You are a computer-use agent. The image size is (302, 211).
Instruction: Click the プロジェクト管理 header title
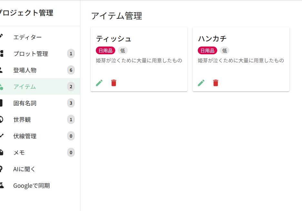(26, 13)
